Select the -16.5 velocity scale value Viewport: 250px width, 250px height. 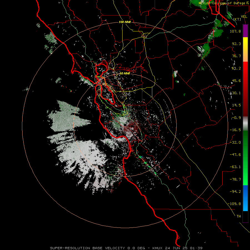(235, 130)
